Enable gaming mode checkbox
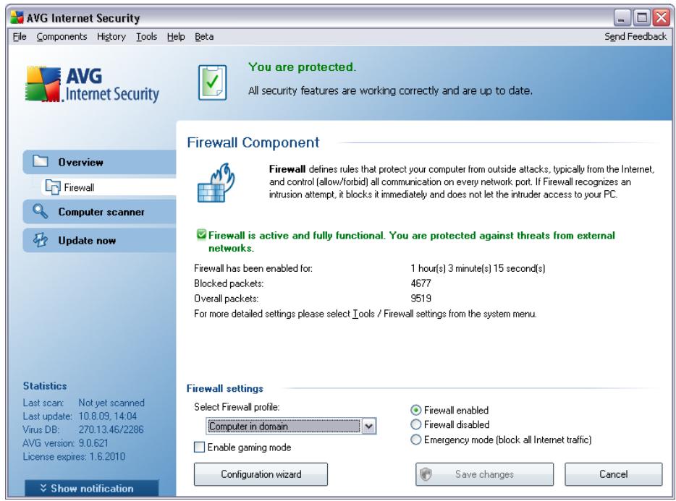This screenshot has height=501, width=676. [x=199, y=448]
